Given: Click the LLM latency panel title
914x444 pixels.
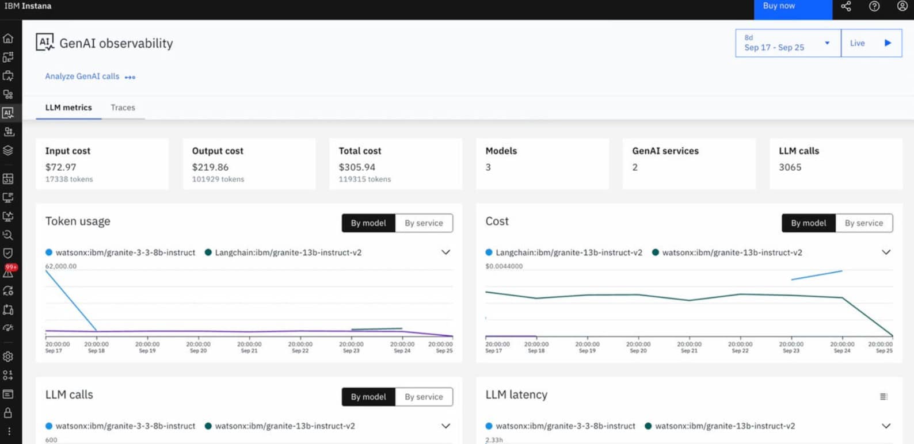Looking at the screenshot, I should point(516,395).
